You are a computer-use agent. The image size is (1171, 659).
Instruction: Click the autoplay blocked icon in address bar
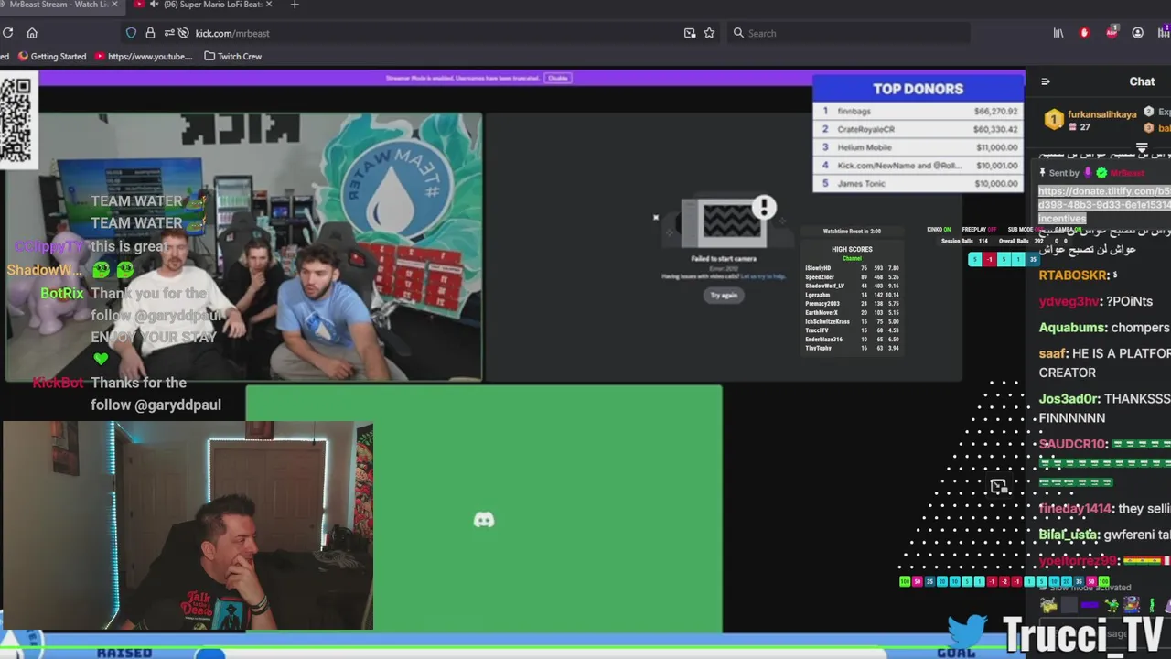point(184,33)
